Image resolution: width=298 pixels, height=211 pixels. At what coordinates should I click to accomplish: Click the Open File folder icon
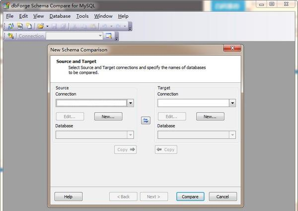(41, 26)
